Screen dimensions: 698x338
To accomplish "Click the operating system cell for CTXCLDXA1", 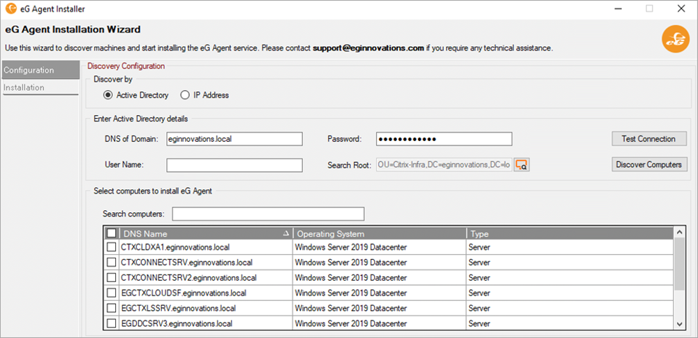I will click(x=379, y=247).
